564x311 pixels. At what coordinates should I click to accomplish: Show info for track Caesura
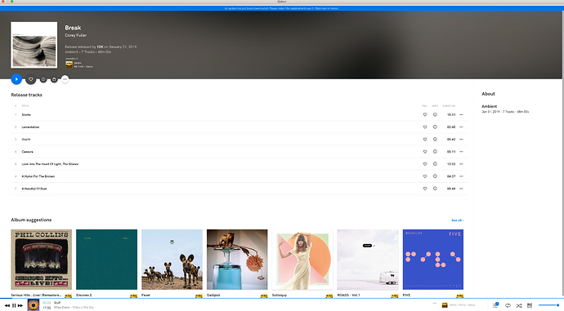click(435, 152)
